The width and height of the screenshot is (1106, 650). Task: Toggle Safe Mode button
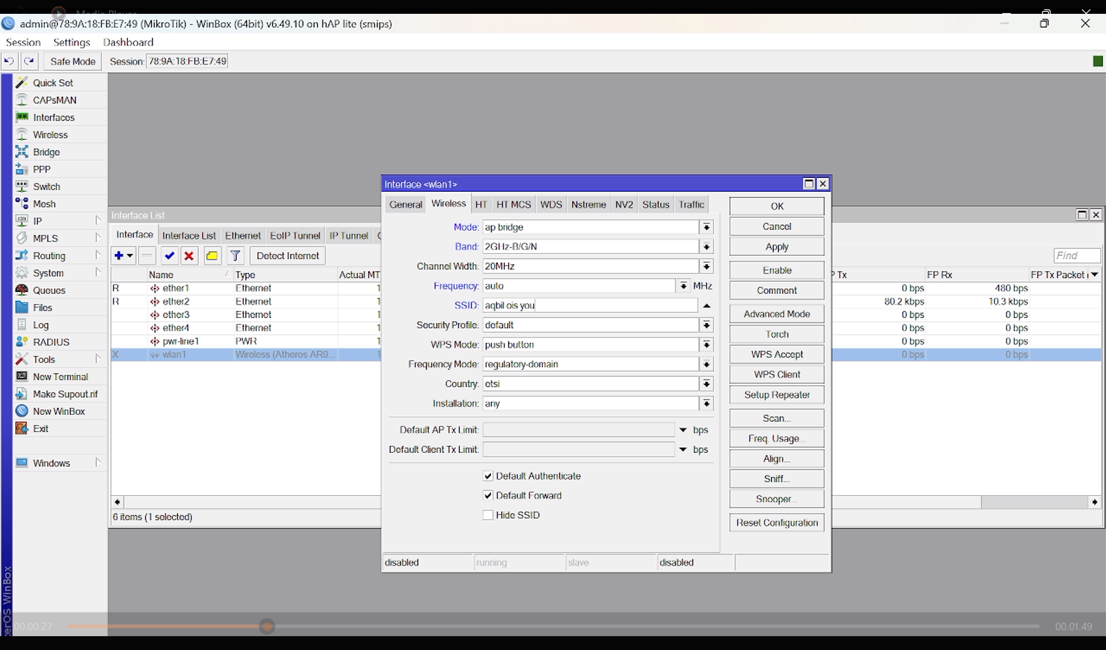73,61
